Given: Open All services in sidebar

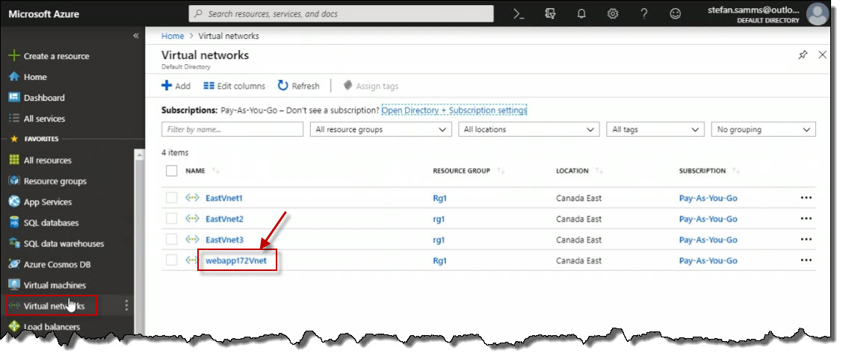Looking at the screenshot, I should pyautogui.click(x=44, y=119).
